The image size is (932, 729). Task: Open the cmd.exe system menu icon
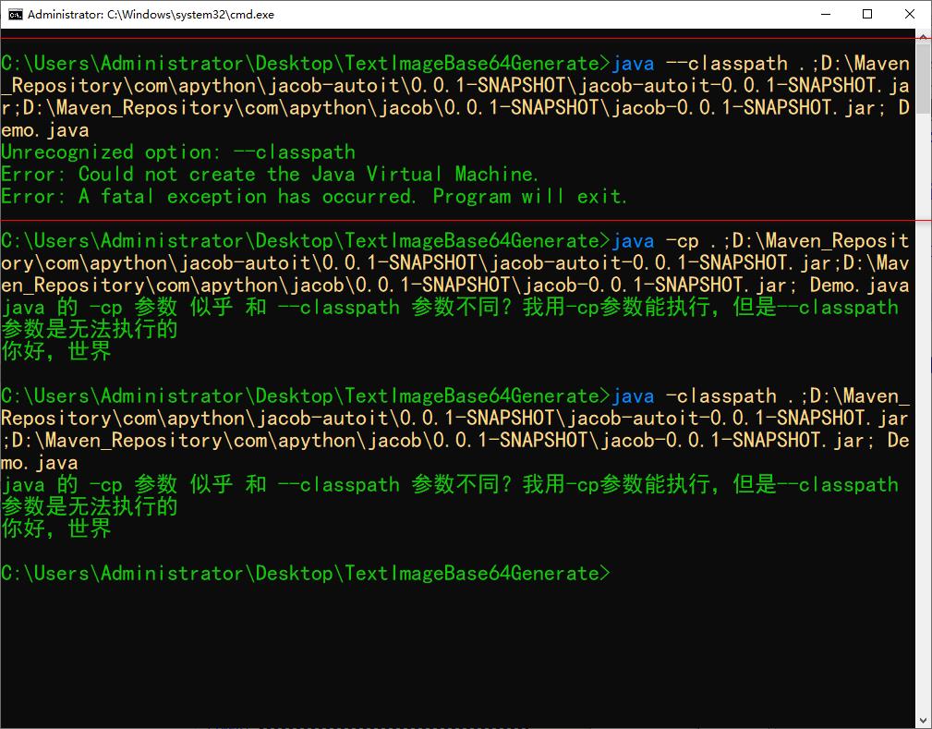tap(15, 14)
